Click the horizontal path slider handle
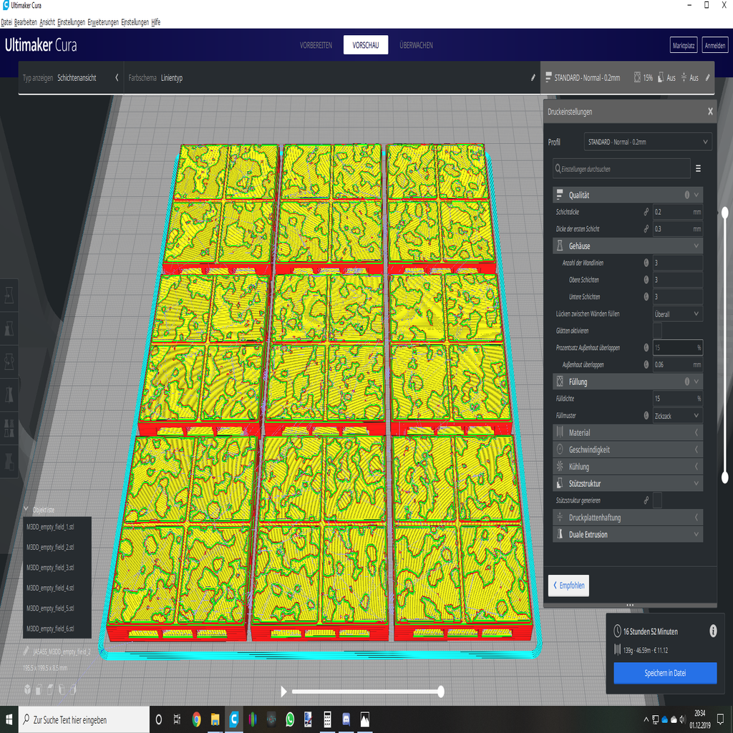Viewport: 733px width, 733px height. tap(440, 691)
